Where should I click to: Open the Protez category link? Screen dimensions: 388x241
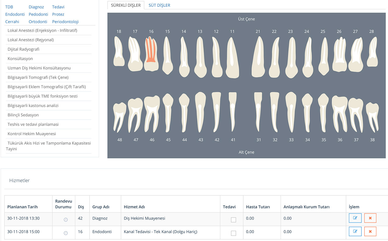(x=58, y=14)
